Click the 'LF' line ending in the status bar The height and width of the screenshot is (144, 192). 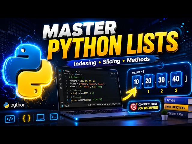tap(110, 104)
